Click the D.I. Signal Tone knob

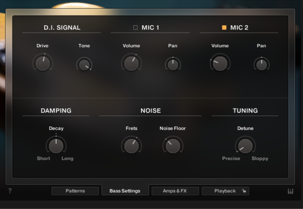click(84, 65)
